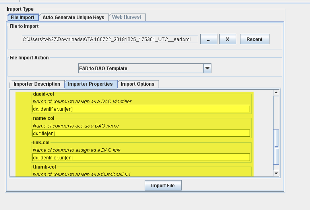Edit the name-col dc.title[en] field

point(141,133)
